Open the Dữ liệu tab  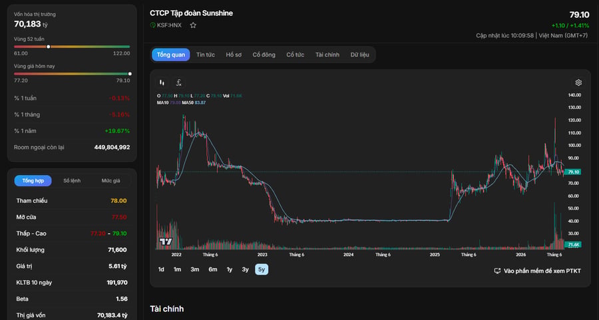[360, 55]
